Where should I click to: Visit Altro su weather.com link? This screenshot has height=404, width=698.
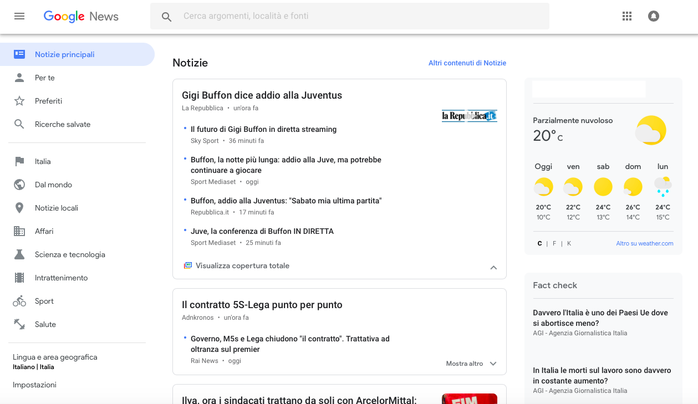(645, 243)
